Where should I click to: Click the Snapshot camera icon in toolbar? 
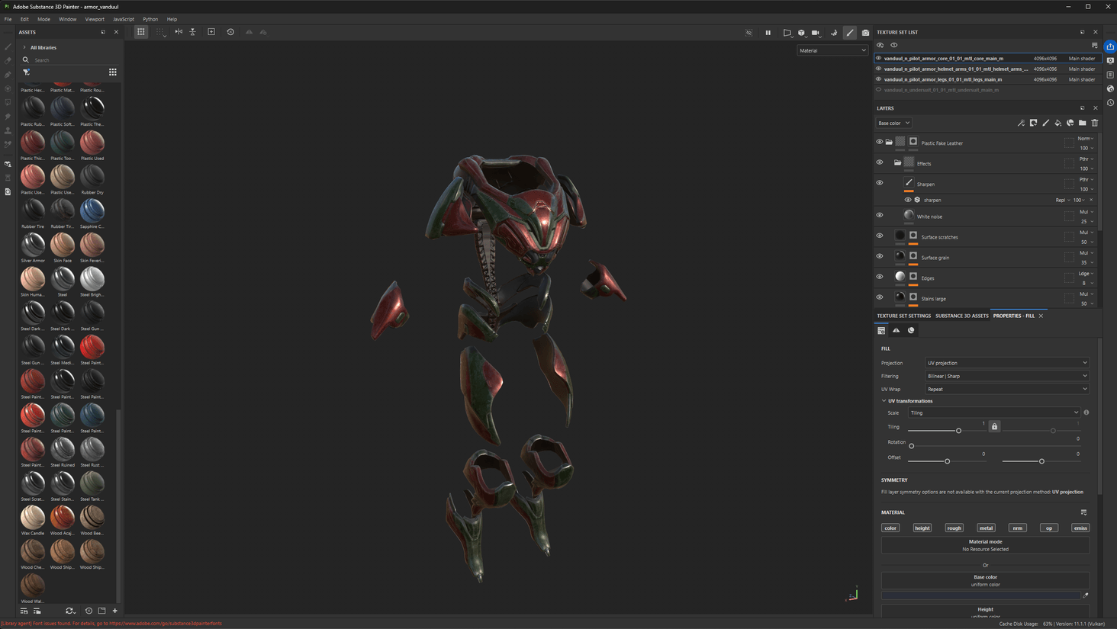tap(865, 32)
